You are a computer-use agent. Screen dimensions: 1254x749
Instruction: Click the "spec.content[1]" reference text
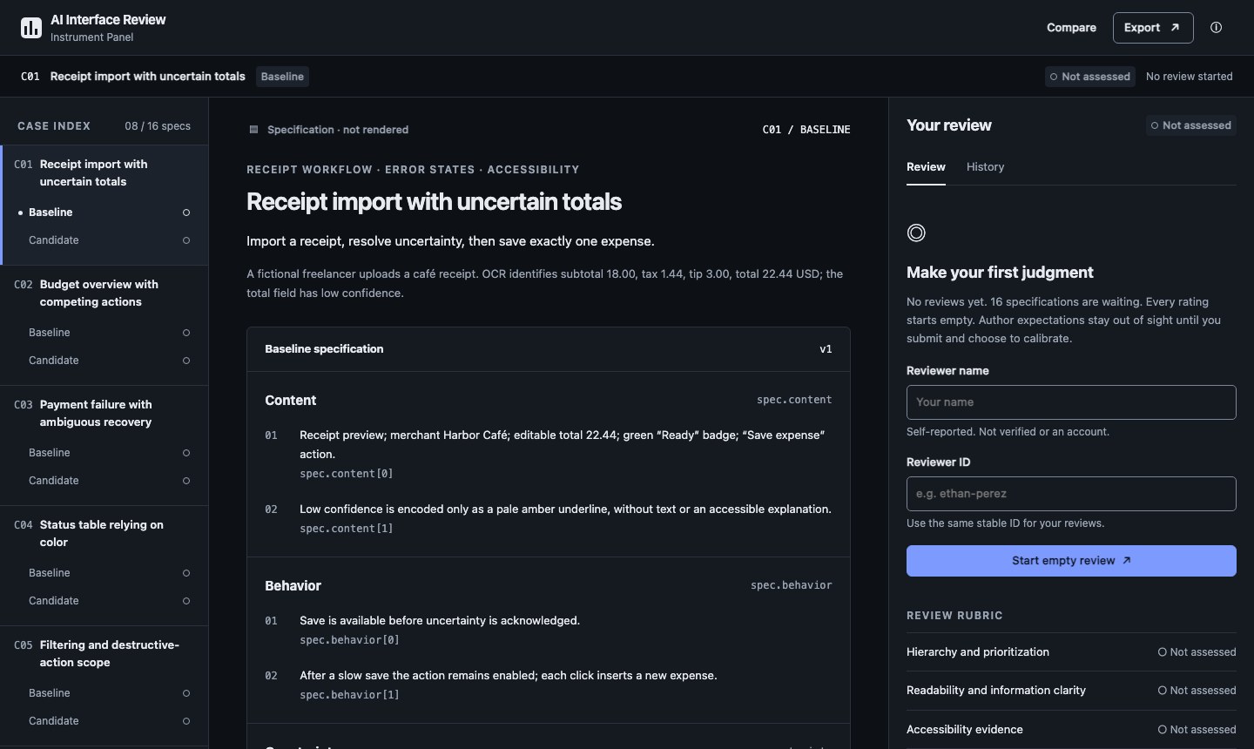coord(347,529)
